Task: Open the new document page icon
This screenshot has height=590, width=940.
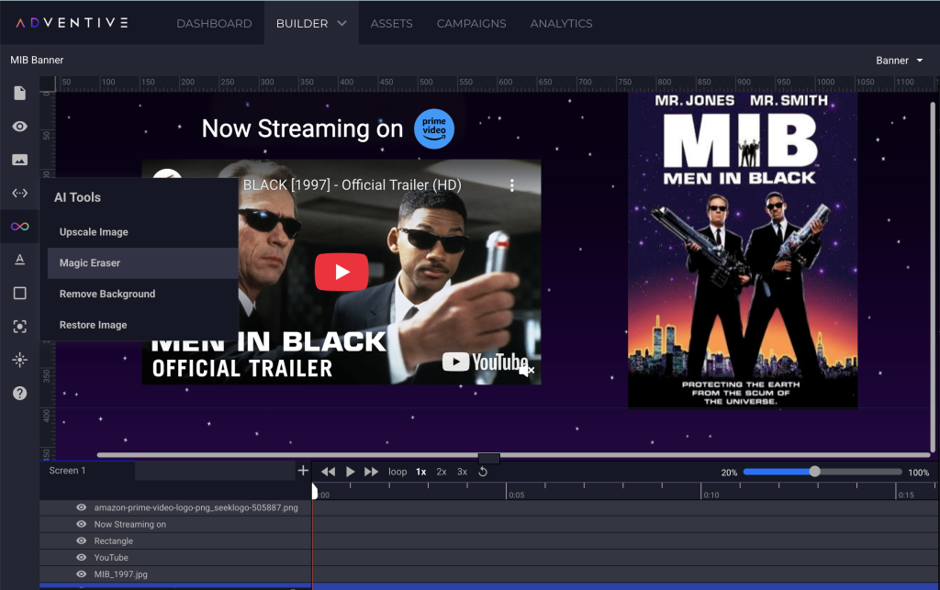Action: 20,93
